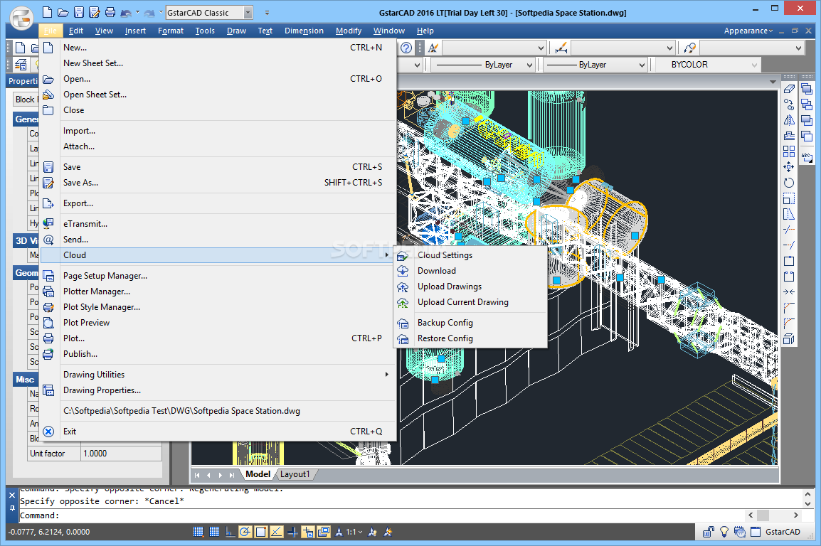
Task: Select the Offset tool
Action: pos(789,136)
